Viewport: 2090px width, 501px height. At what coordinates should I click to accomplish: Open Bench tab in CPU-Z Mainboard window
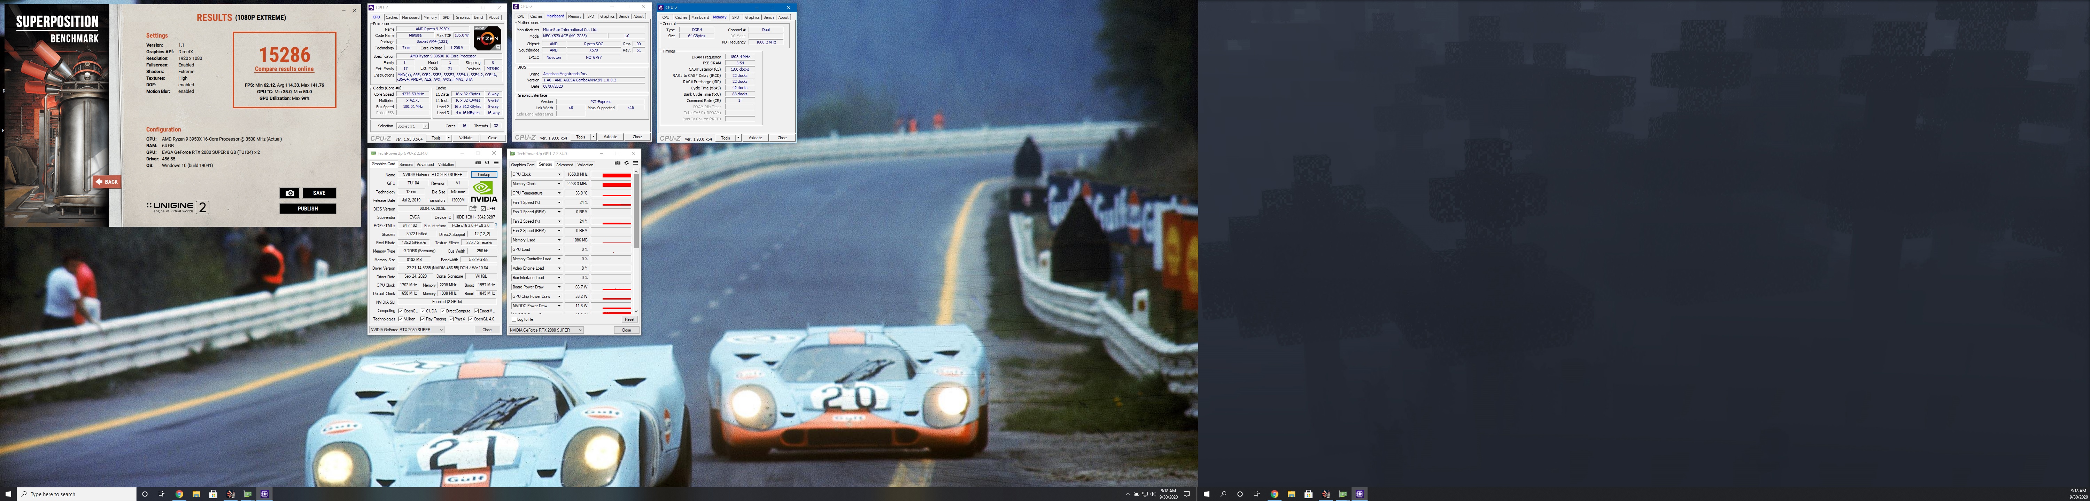tap(624, 16)
